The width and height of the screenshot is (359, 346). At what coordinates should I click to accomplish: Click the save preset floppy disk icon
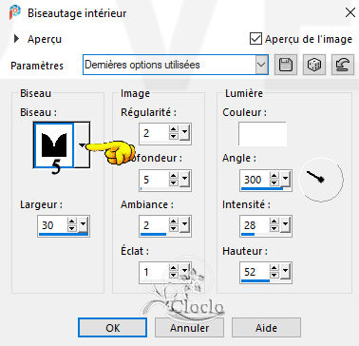[x=286, y=65]
